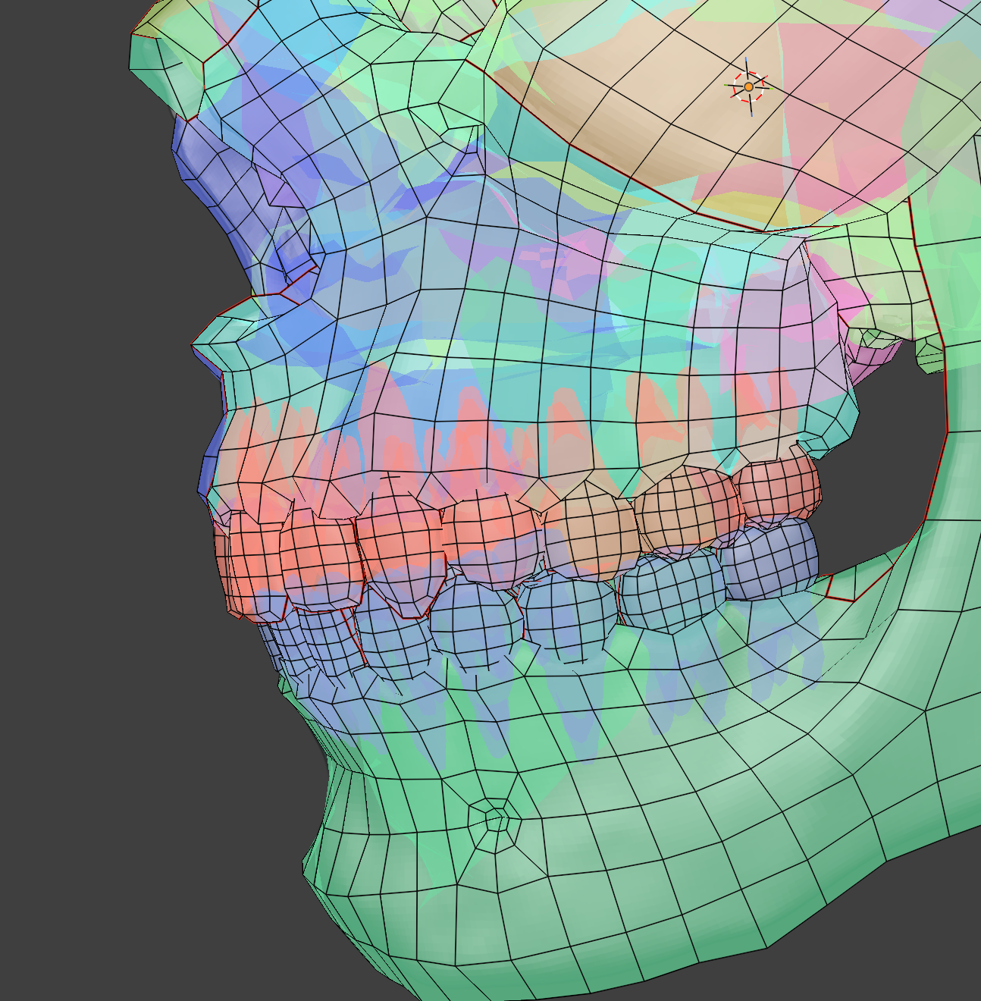981x1001 pixels.
Task: Click the orange object origin dot
Action: point(749,87)
